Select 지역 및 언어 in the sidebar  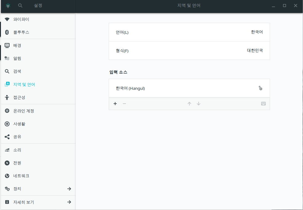(x=38, y=85)
